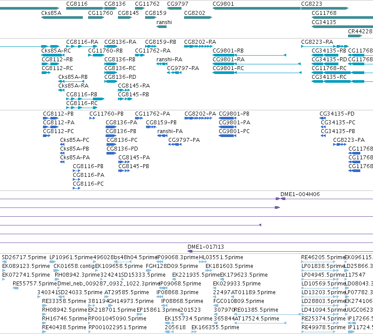Select the CG34135-PD protein label
Viewport: 373px width, 334px height.
tap(337, 114)
